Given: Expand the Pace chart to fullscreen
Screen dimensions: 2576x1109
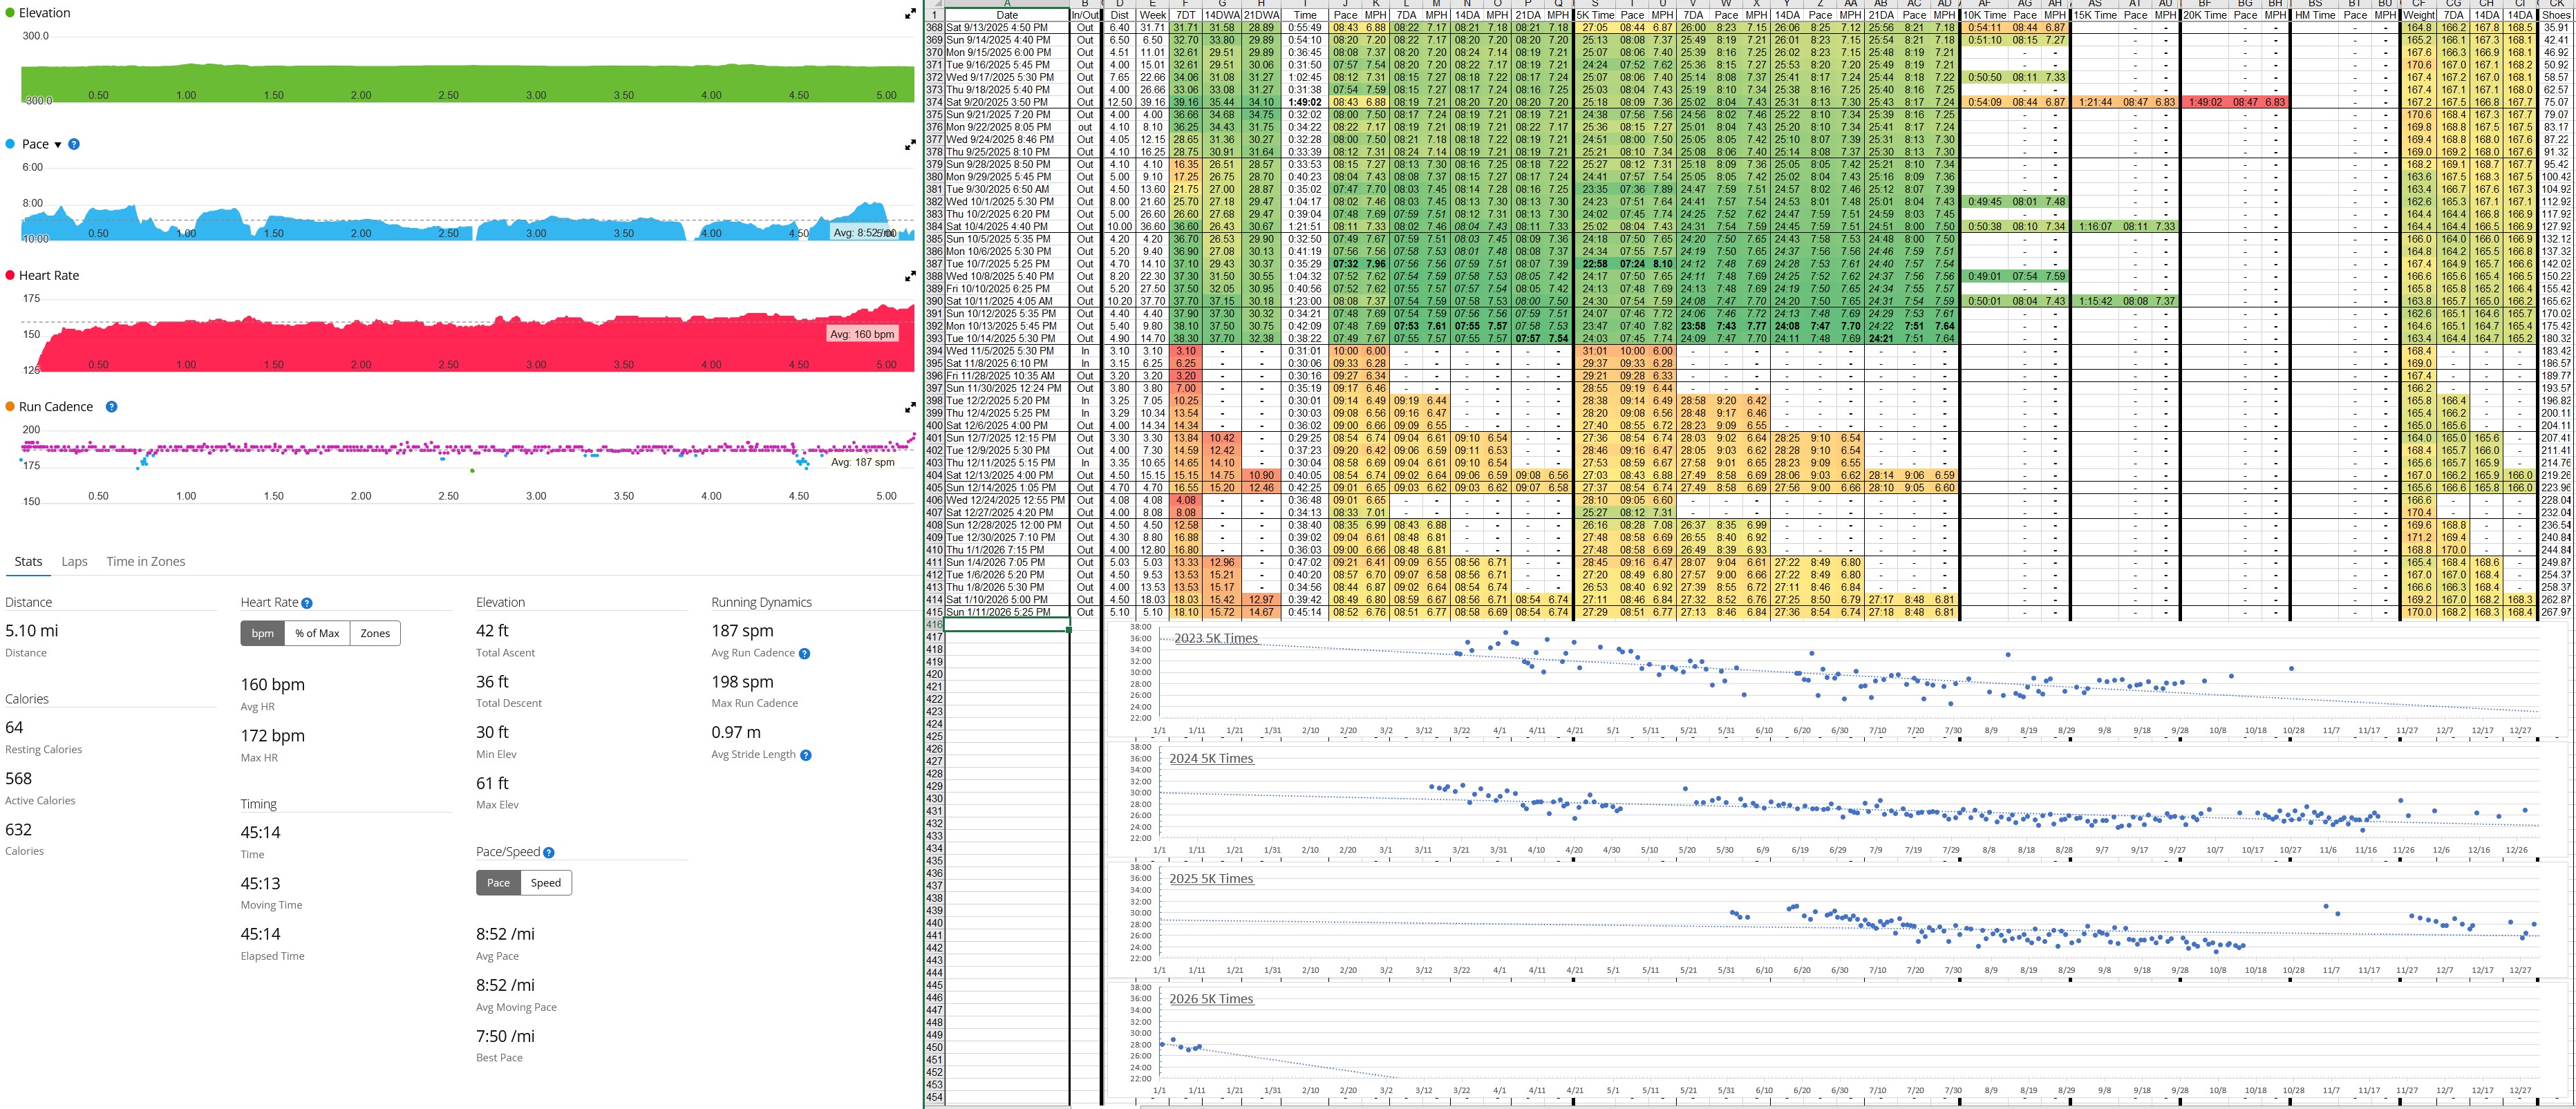Looking at the screenshot, I should pos(910,145).
